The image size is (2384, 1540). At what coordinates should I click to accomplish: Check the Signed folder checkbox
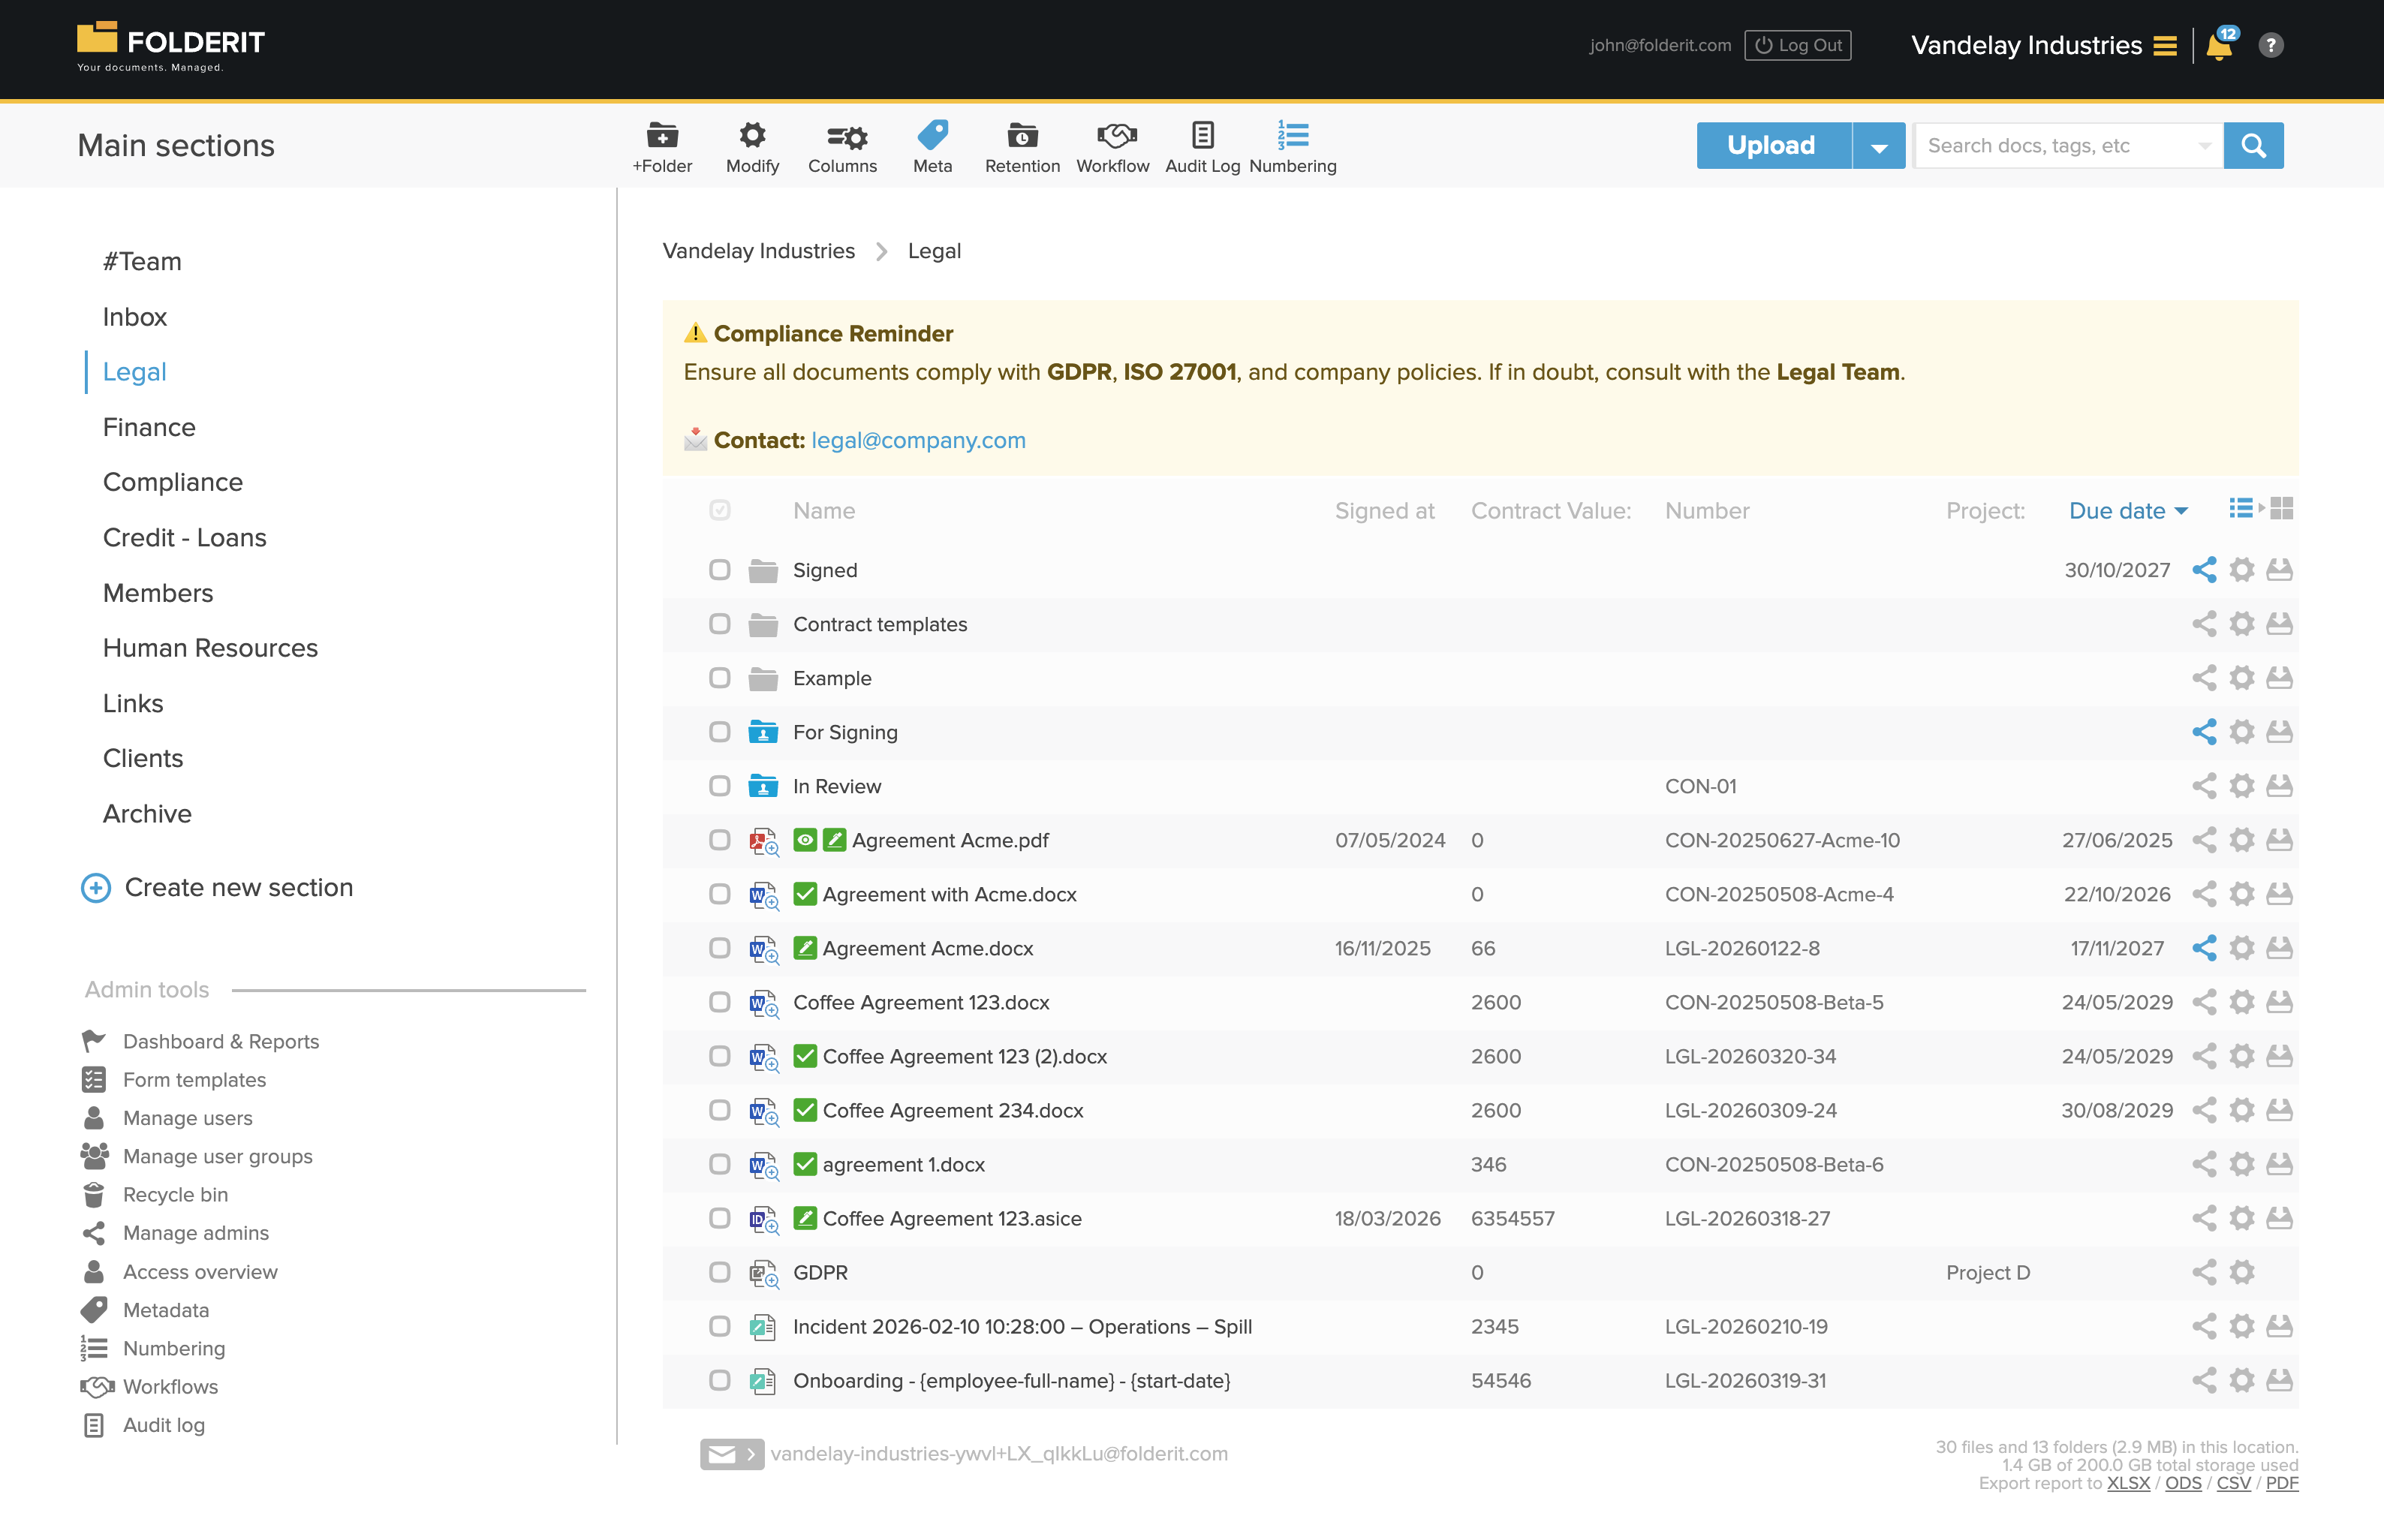tap(719, 570)
